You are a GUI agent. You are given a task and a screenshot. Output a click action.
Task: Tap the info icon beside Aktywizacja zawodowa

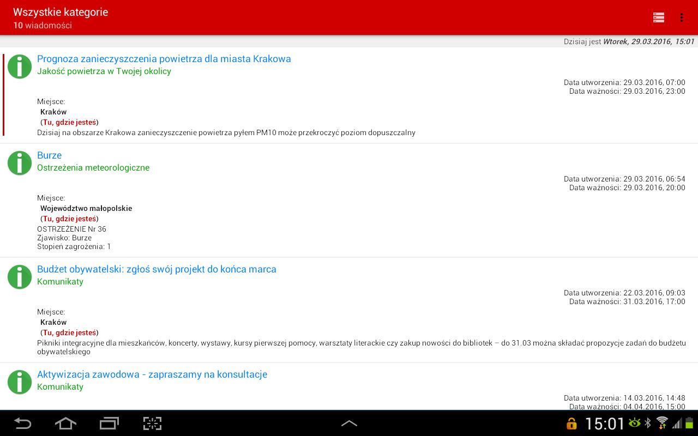click(20, 382)
